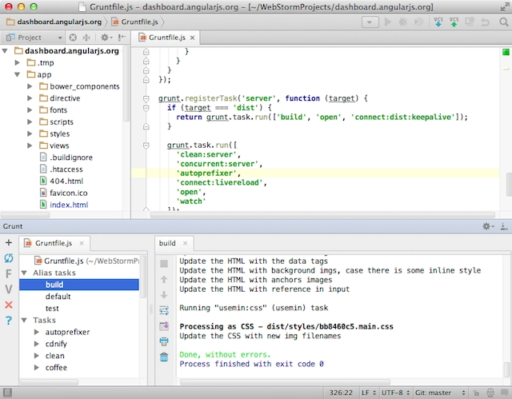
Task: Toggle scroll to end in console
Action: click(x=164, y=326)
